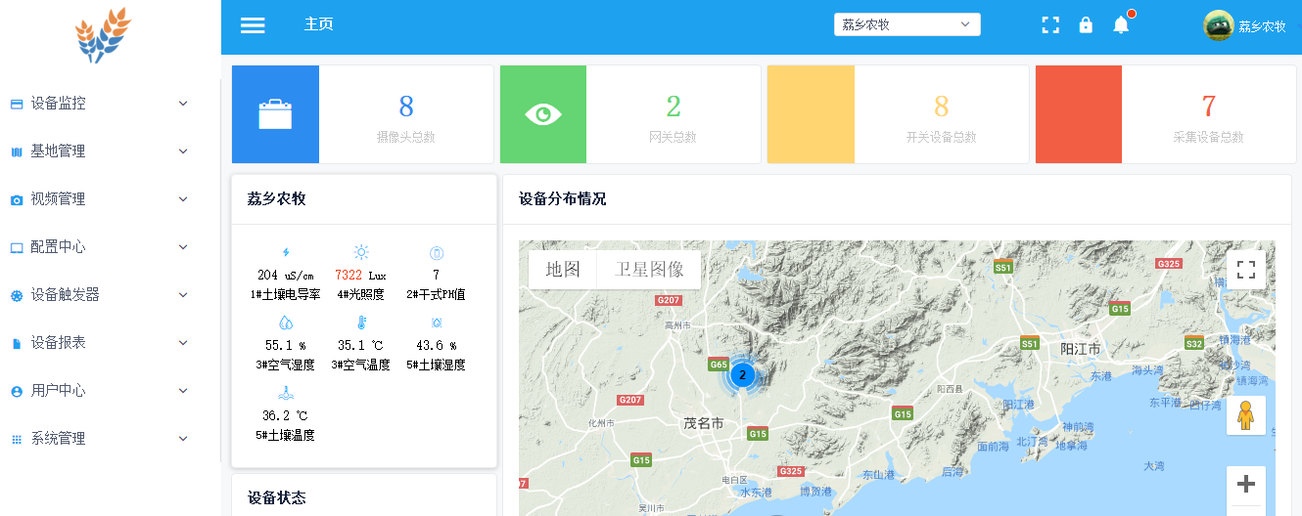Viewport: 1302px width, 516px height.
Task: Open the 荔乡农牧 base dropdown
Action: [906, 25]
